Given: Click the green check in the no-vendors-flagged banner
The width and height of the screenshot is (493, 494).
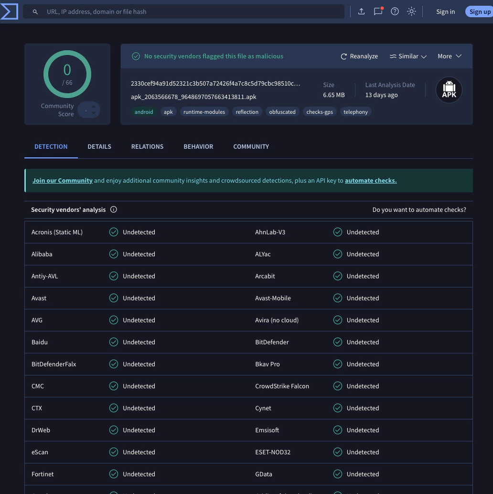Looking at the screenshot, I should coord(136,56).
